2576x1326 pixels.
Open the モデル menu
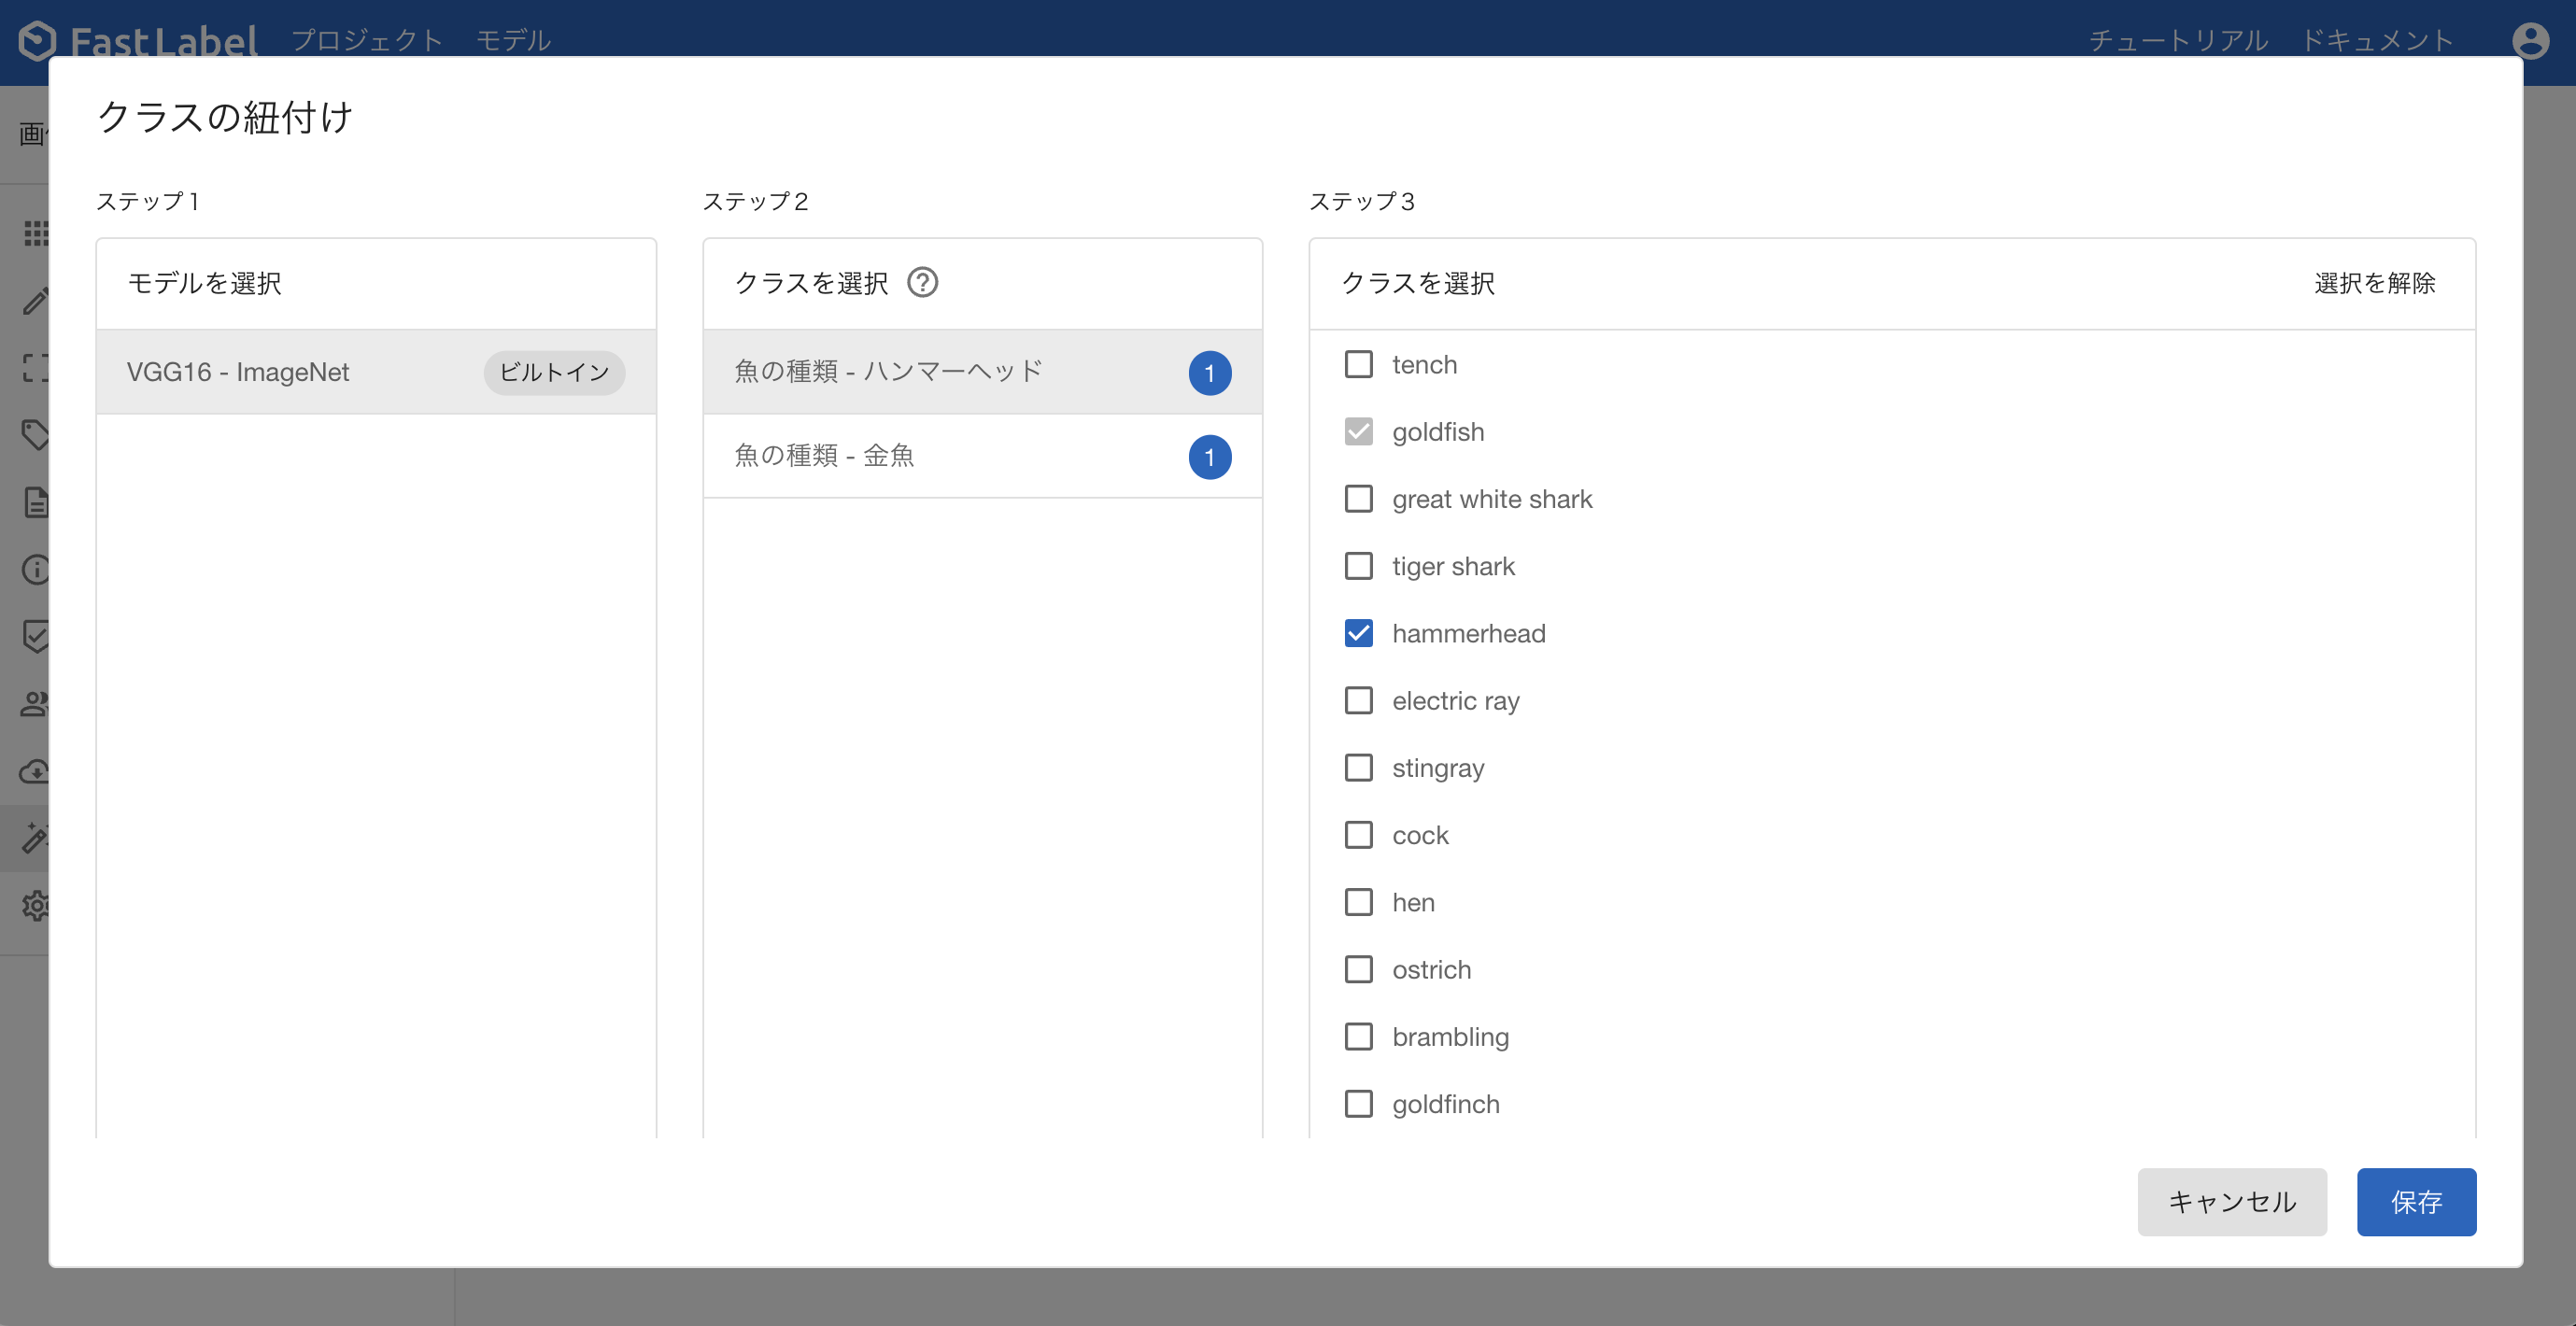pyautogui.click(x=513, y=40)
